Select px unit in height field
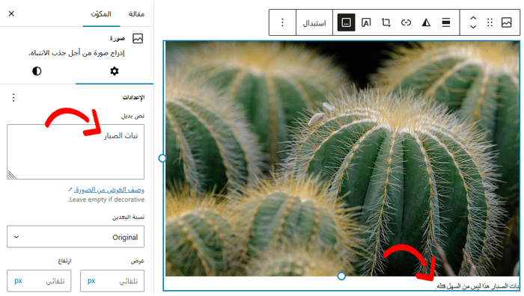The height and width of the screenshot is (296, 524). (x=18, y=281)
